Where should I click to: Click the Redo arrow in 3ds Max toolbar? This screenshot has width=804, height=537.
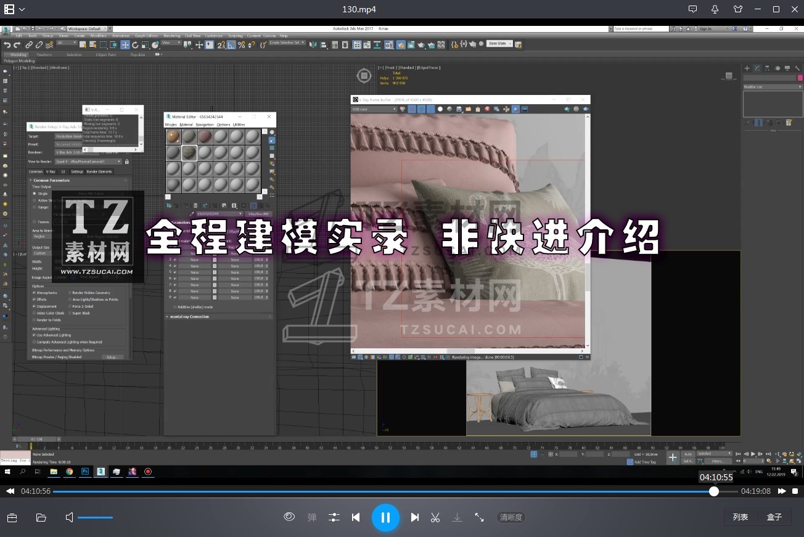(17, 44)
